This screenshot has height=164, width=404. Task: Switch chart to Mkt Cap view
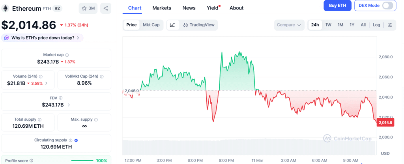151,25
